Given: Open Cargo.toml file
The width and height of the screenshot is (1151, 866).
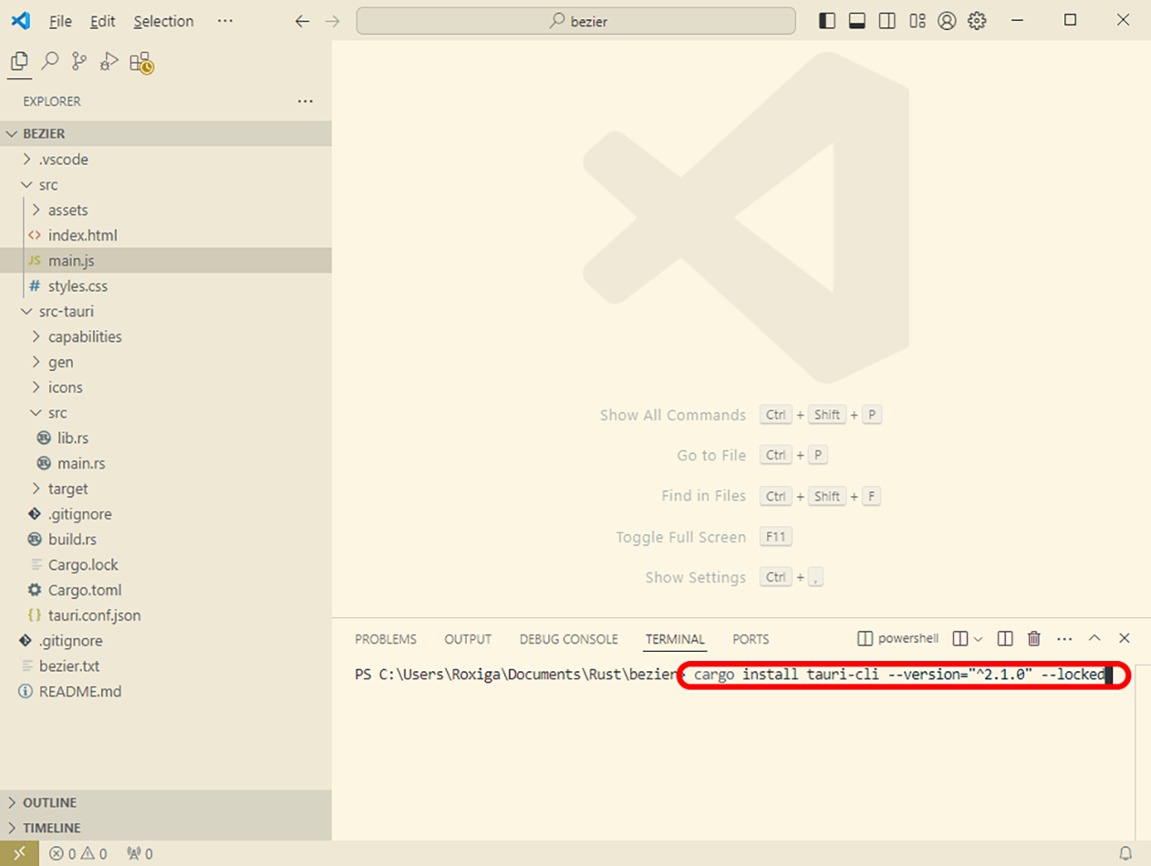Looking at the screenshot, I should tap(166, 590).
